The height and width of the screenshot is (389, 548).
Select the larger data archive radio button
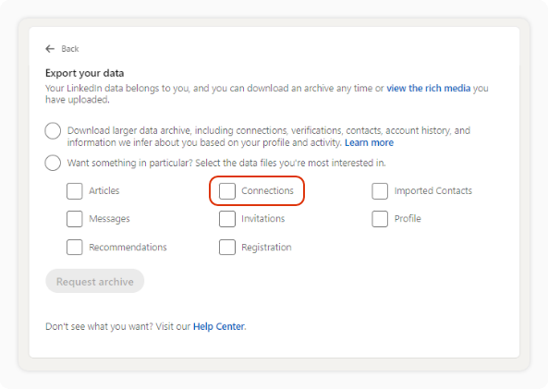coord(53,130)
